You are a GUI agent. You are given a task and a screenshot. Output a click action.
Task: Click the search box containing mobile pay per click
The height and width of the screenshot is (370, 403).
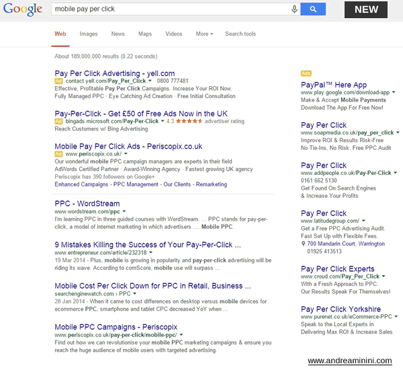click(x=168, y=9)
